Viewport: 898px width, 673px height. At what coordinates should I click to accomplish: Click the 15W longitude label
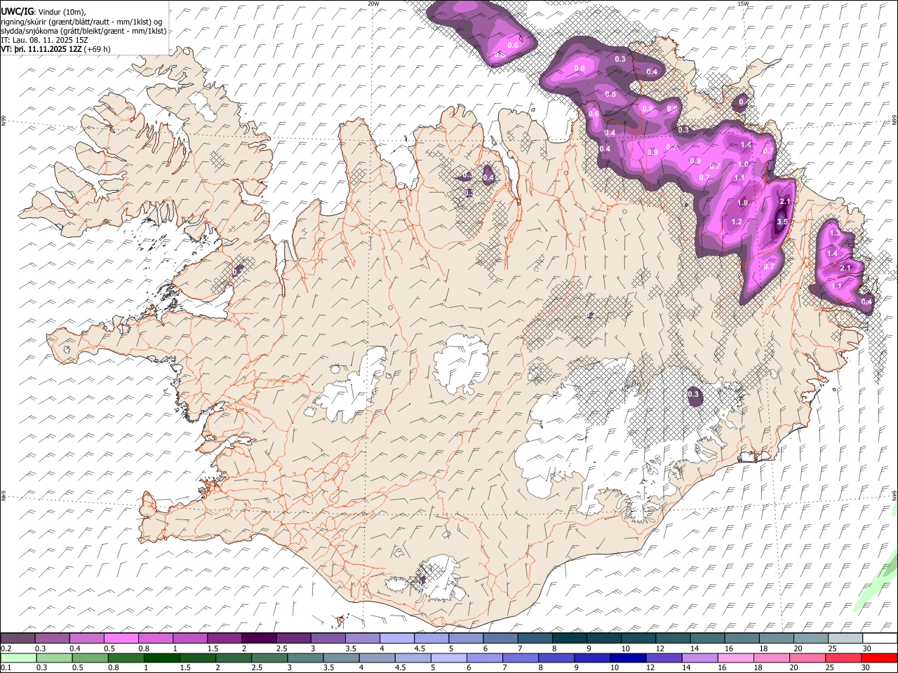pyautogui.click(x=742, y=4)
